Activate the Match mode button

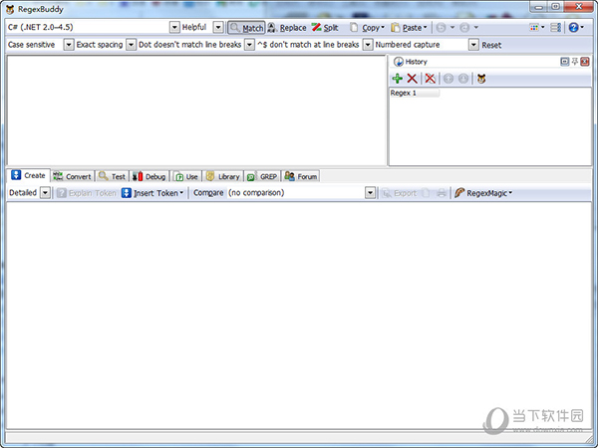pos(246,28)
